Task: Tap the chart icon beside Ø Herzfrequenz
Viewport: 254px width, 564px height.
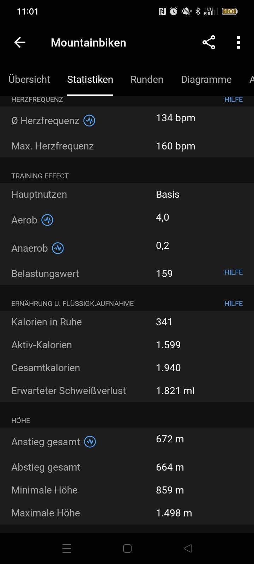Action: click(89, 121)
